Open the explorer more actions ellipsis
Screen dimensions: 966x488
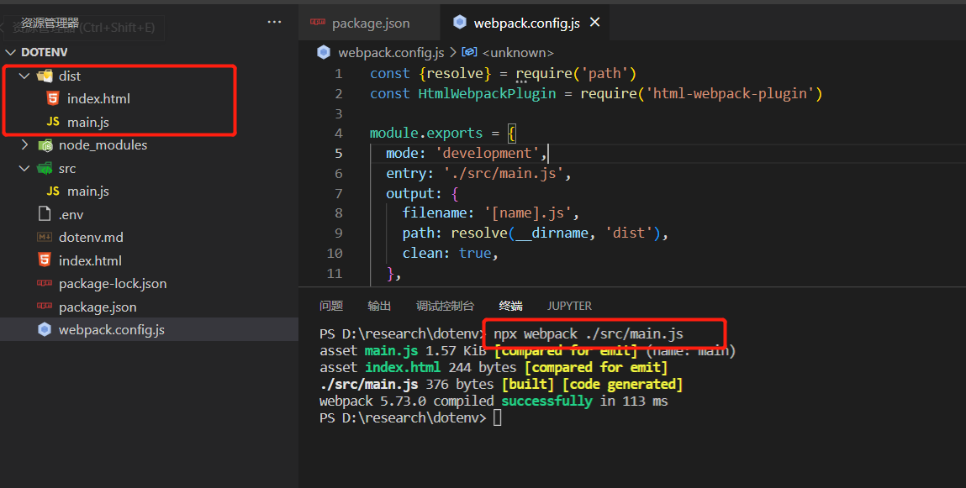(x=274, y=22)
